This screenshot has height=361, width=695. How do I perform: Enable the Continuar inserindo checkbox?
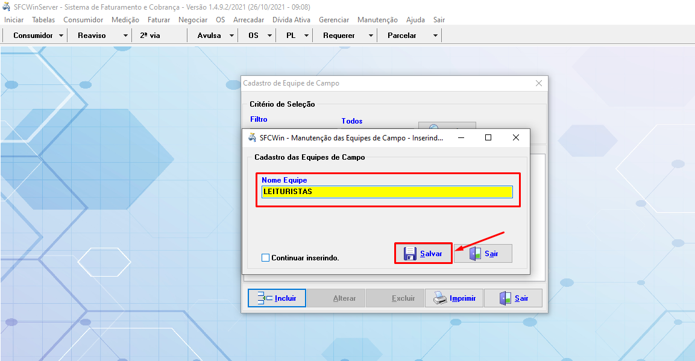point(266,258)
